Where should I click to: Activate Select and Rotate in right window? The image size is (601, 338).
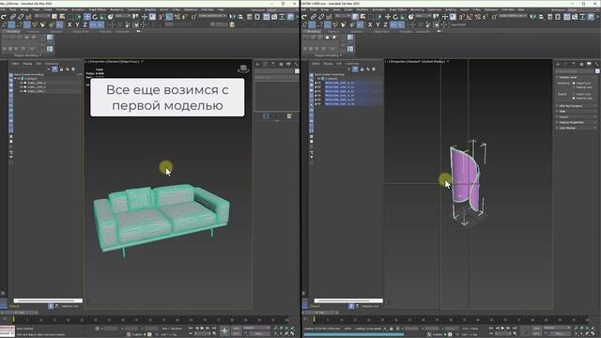coord(395,17)
